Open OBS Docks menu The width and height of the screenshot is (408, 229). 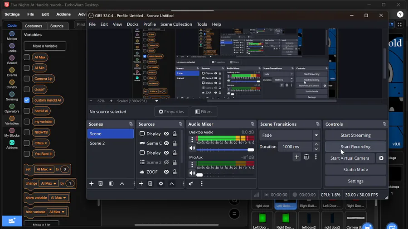(132, 24)
